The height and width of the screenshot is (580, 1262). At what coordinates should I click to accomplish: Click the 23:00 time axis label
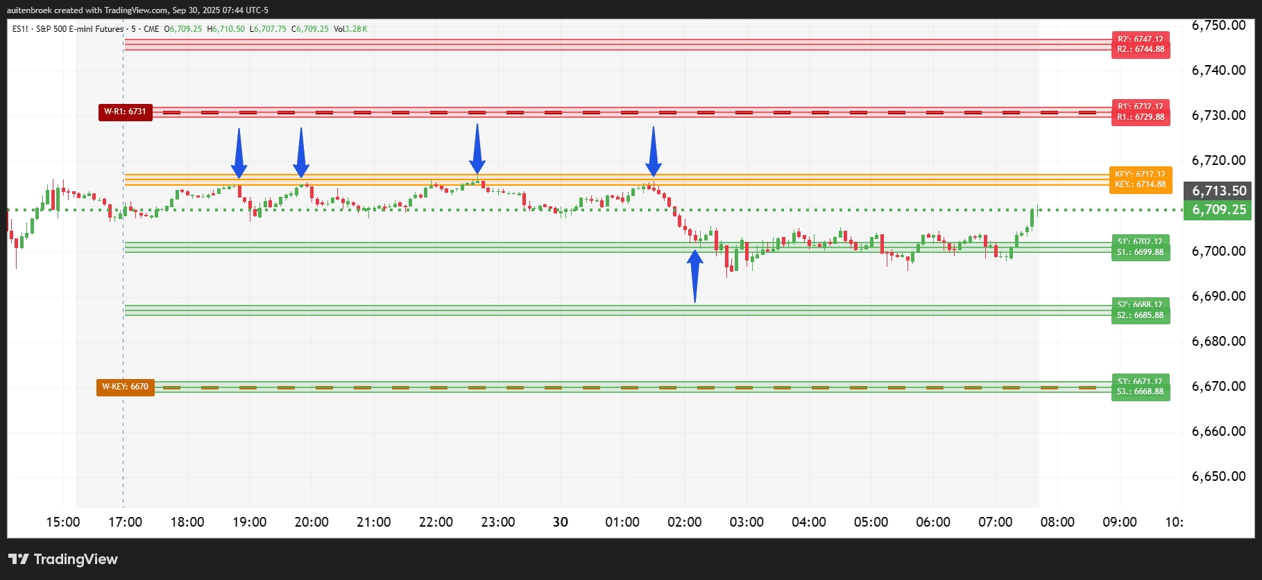tap(498, 522)
